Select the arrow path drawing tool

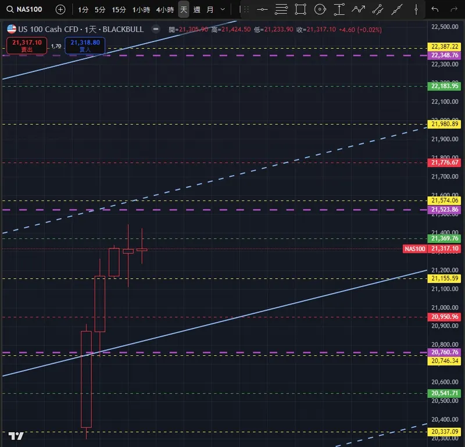click(x=358, y=9)
